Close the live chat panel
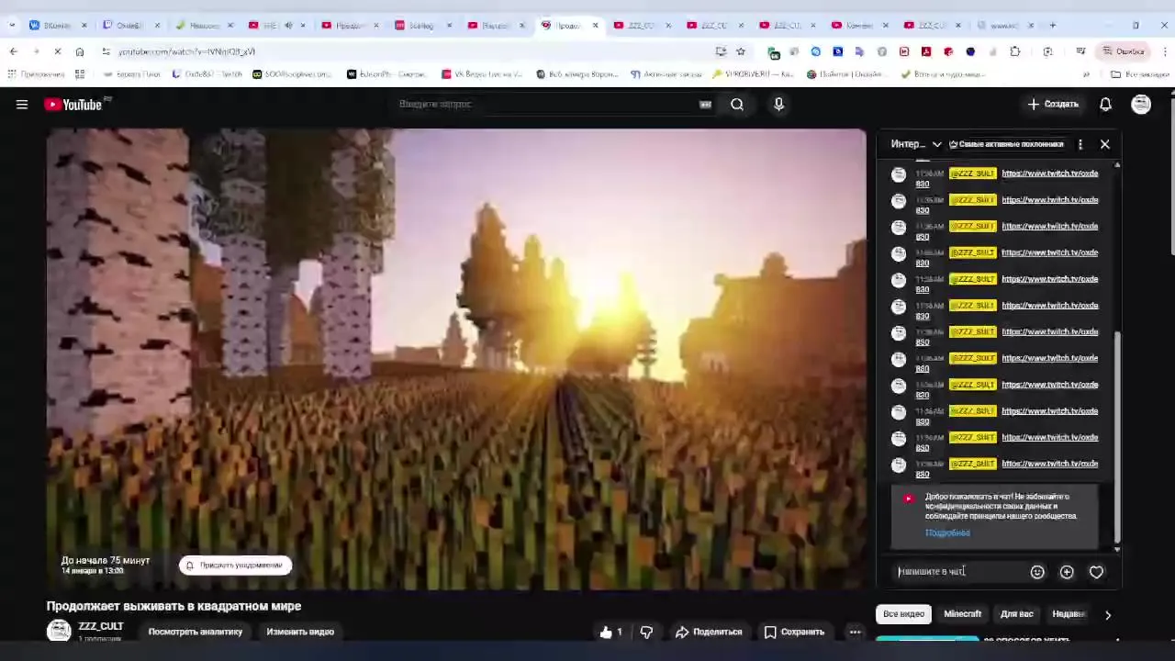 (1105, 144)
